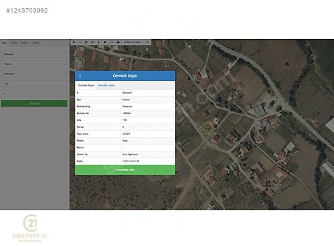Click the green Sorgula button
This screenshot has height=250, width=334.
[34, 104]
